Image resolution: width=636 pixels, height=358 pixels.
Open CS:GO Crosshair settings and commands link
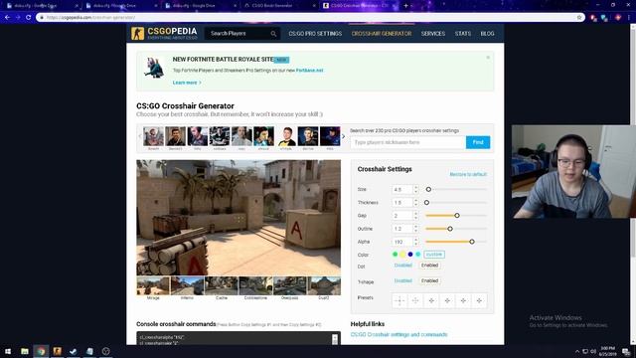(398, 335)
